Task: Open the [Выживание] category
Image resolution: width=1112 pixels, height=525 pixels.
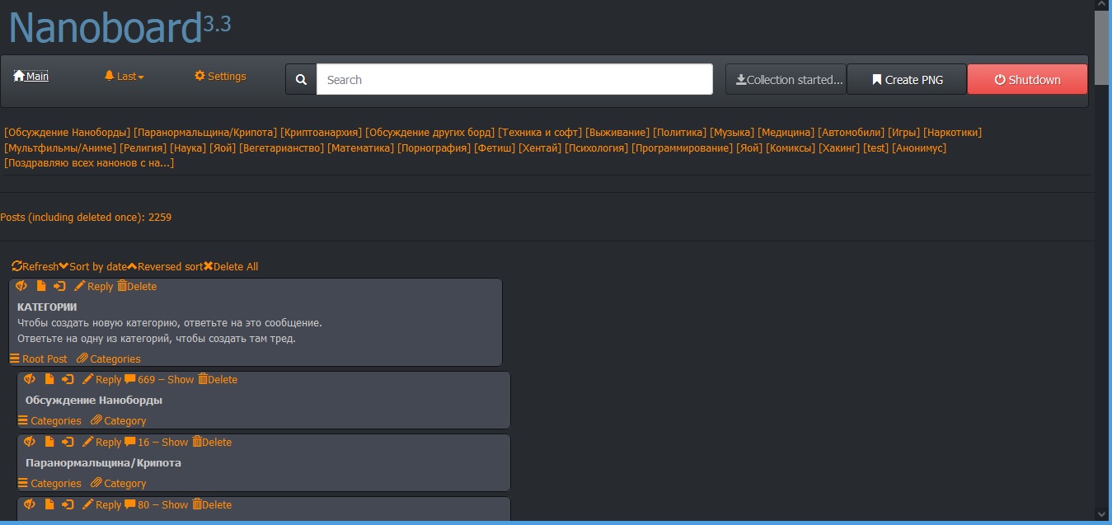Action: click(x=617, y=132)
